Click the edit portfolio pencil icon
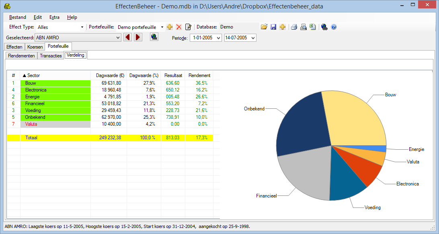The height and width of the screenshot is (234, 439). pos(188,27)
